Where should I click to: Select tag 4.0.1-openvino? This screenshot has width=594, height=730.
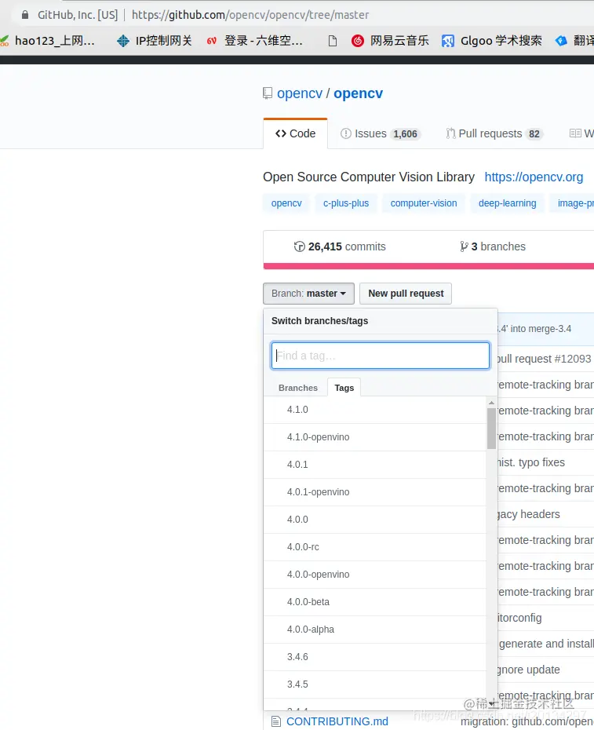coord(375,492)
